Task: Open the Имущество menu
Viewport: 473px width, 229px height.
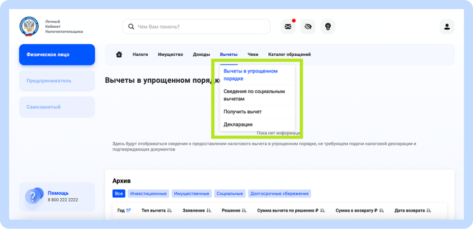Action: [170, 54]
